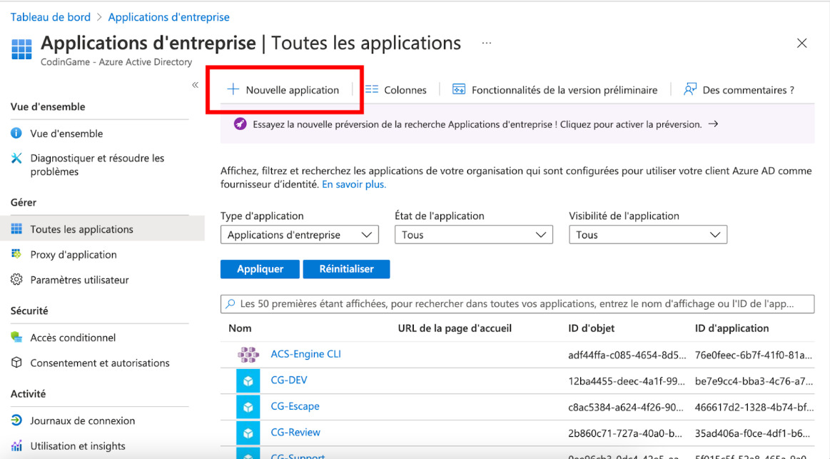Open the Type d'application dropdown
The image size is (830, 459).
[x=299, y=234]
